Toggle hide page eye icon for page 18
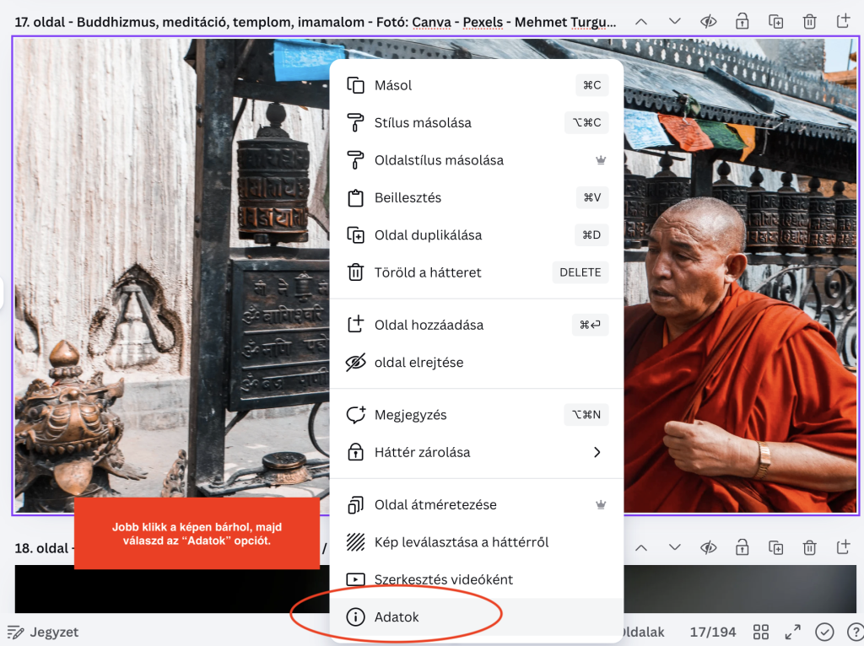The height and width of the screenshot is (646, 864). pos(709,548)
